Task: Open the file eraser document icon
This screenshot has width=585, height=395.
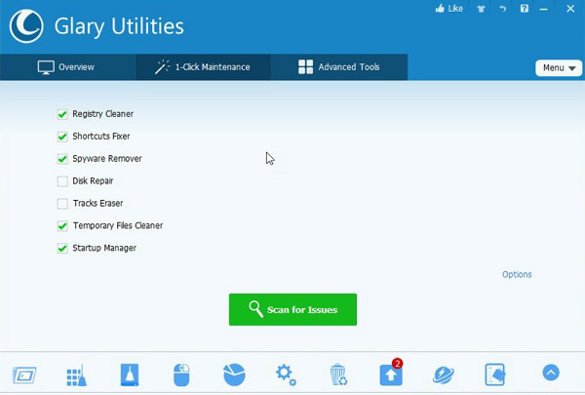Action: click(x=495, y=375)
